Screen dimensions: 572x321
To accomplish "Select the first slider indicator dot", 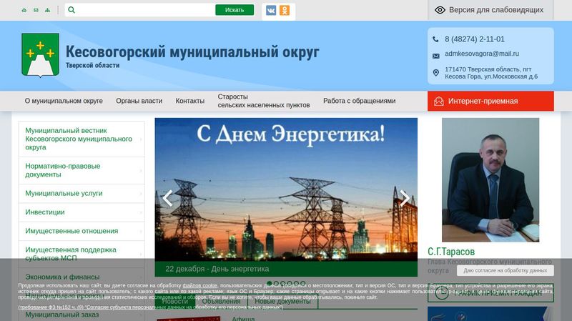I will tap(270, 284).
